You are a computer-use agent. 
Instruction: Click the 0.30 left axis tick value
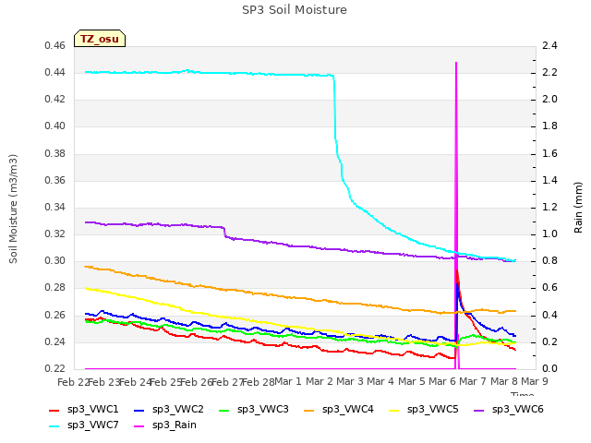[x=55, y=260]
